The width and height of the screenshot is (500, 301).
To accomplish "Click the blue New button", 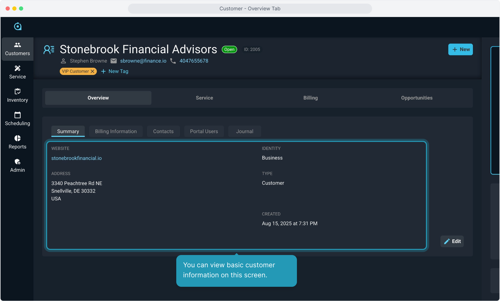I will pos(460,49).
